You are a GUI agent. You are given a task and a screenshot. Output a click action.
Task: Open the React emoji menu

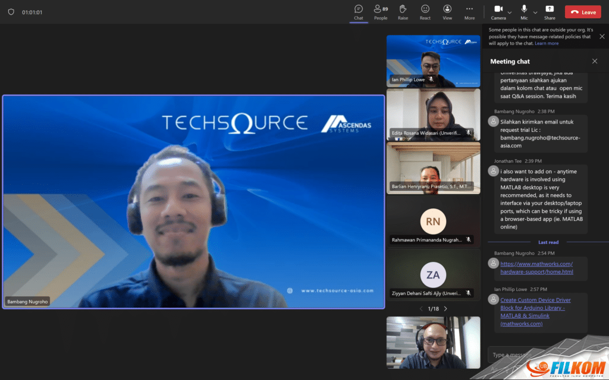point(425,11)
